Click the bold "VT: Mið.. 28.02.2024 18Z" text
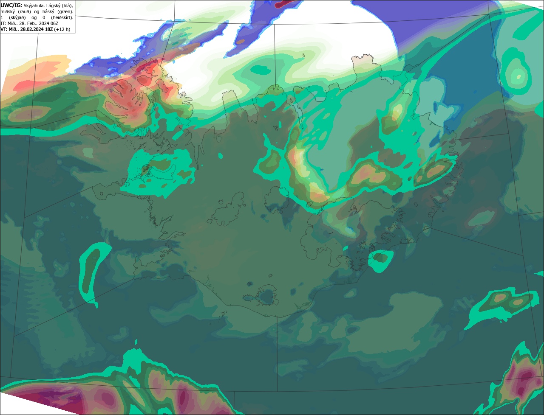The height and width of the screenshot is (415, 544). (27, 29)
